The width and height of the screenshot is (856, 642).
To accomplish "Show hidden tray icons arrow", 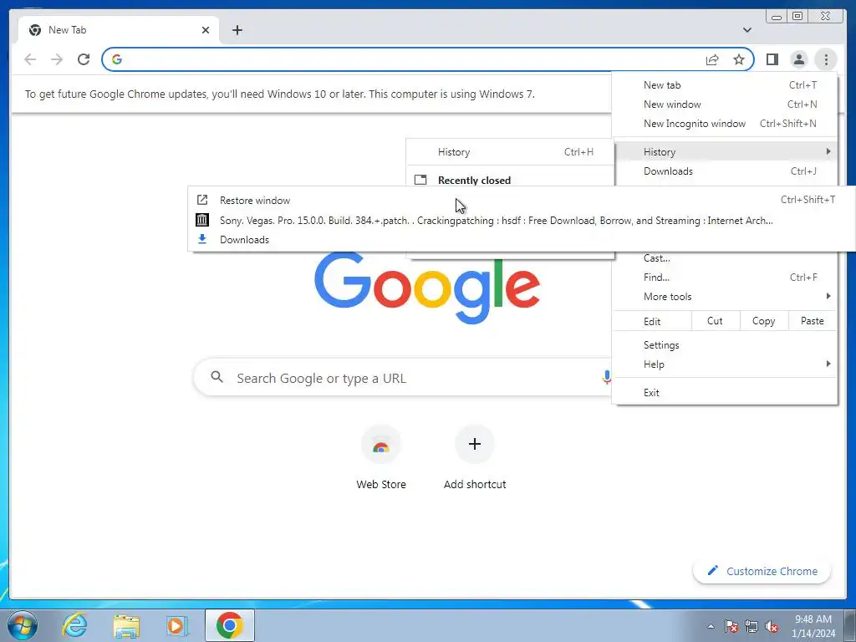I will pos(711,626).
